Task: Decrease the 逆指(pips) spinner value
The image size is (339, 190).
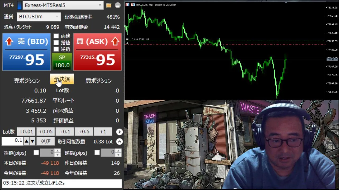Action: point(118,155)
